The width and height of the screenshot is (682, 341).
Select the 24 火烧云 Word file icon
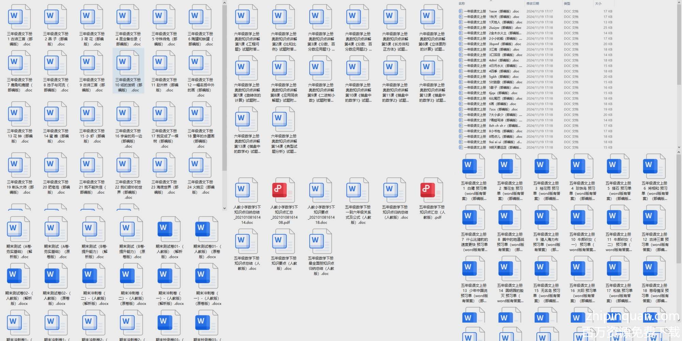point(200,165)
